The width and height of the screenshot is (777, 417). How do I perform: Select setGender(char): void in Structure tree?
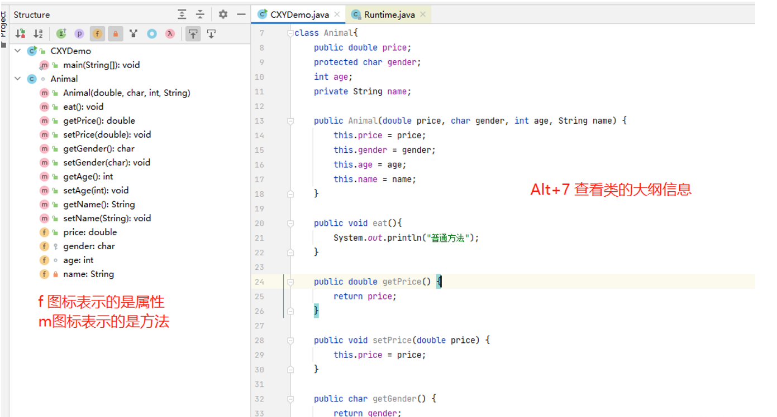(x=106, y=163)
